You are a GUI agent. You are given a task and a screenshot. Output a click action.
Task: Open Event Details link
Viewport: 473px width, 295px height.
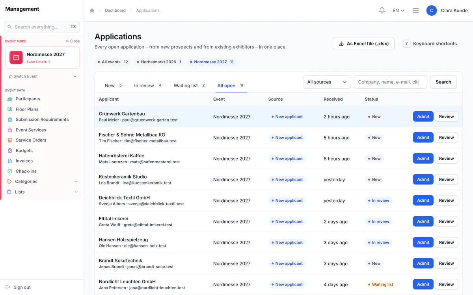tap(38, 62)
